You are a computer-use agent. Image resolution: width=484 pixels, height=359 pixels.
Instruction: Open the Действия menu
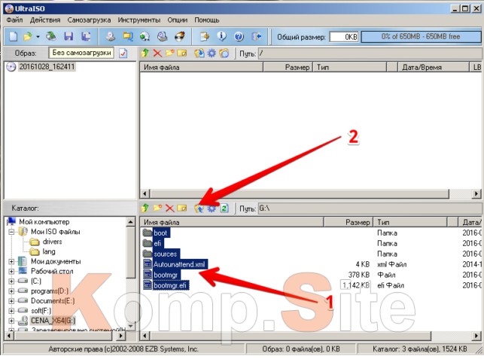coord(45,20)
